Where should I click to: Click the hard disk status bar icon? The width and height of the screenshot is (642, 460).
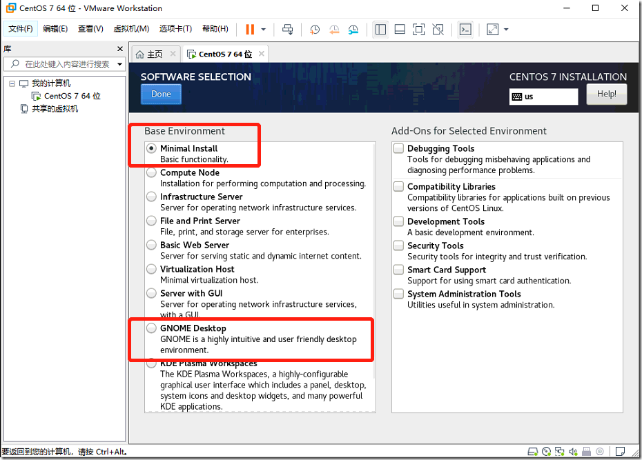click(532, 452)
